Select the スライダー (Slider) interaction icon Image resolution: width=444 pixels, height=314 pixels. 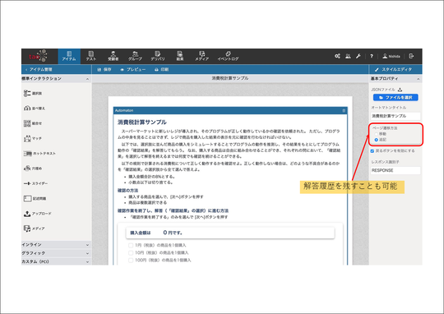[27, 183]
